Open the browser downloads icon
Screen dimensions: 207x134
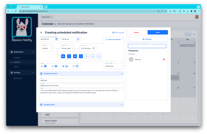187,11
